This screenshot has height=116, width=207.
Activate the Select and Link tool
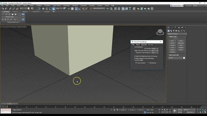tap(10, 9)
